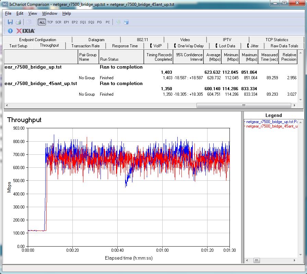Click the legend horizontal scrollbar thumb

click(x=257, y=260)
